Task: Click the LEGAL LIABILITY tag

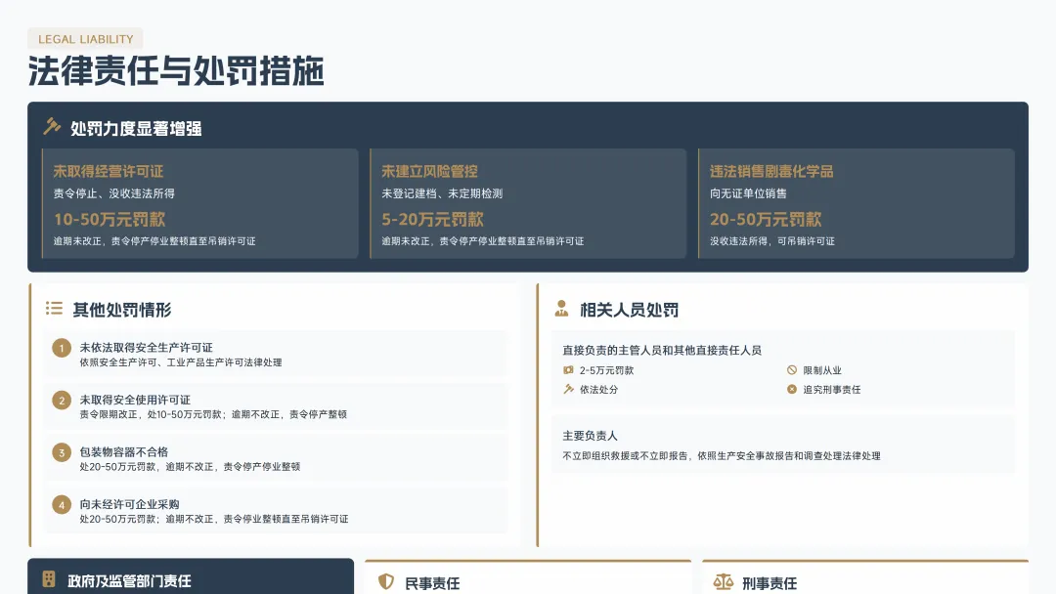Action: pyautogui.click(x=85, y=39)
